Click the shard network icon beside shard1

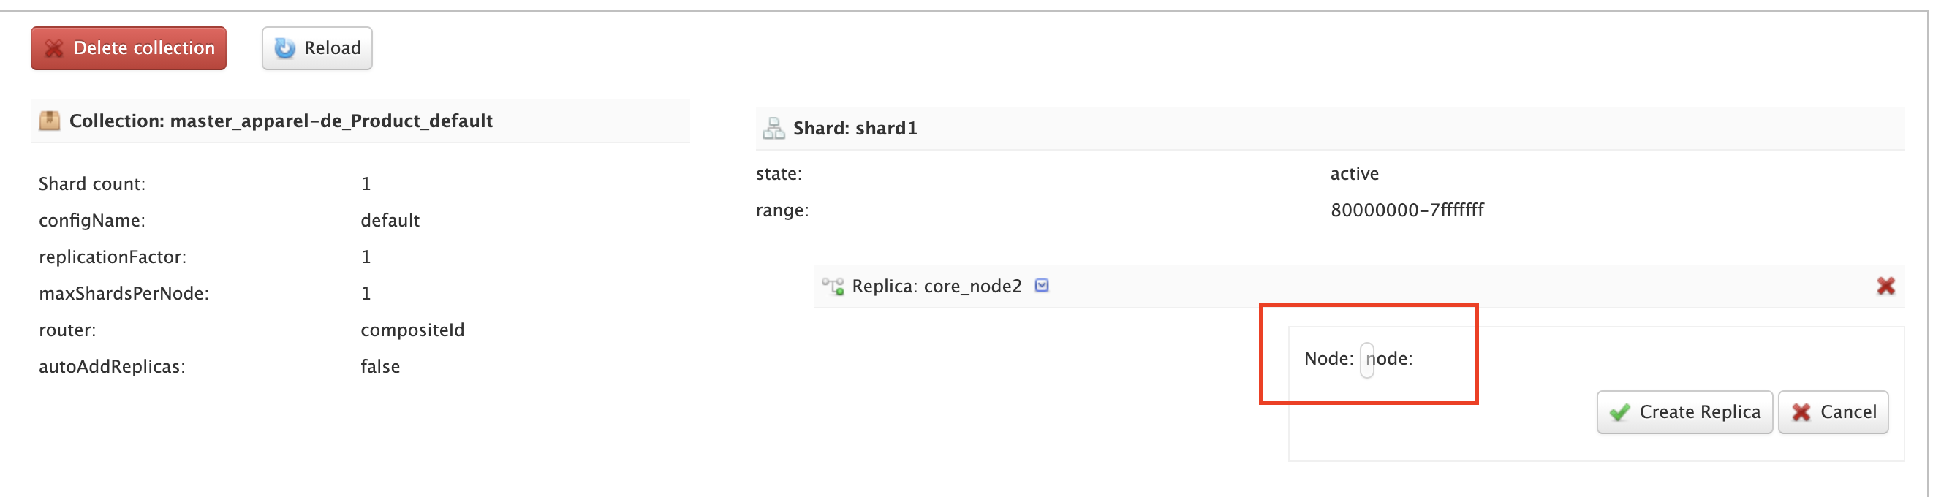tap(773, 128)
